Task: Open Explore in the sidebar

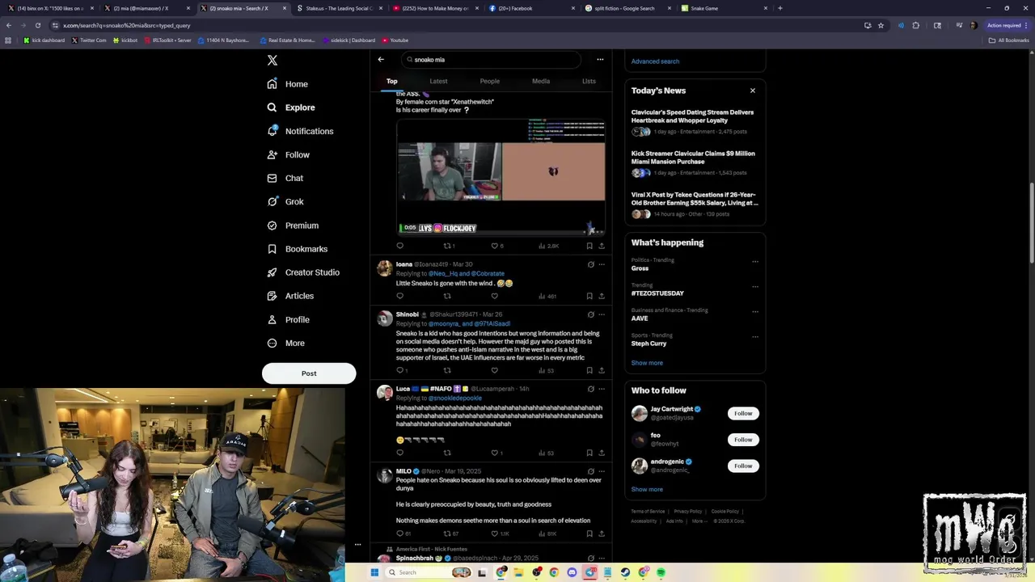Action: point(291,108)
